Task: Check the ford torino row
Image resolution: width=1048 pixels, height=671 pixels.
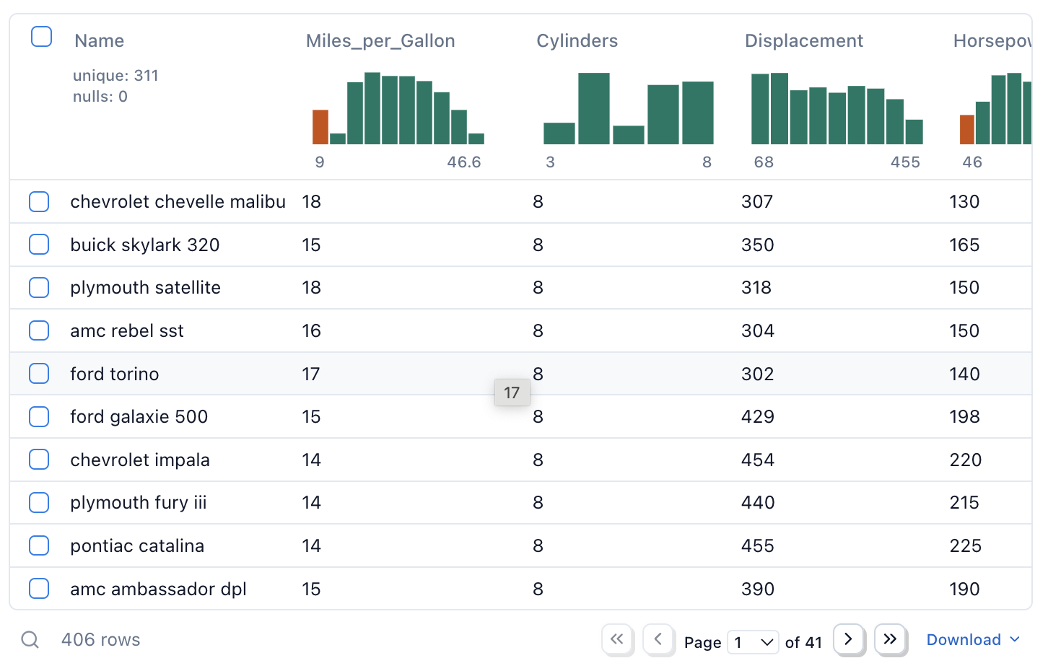Action: pyautogui.click(x=39, y=374)
